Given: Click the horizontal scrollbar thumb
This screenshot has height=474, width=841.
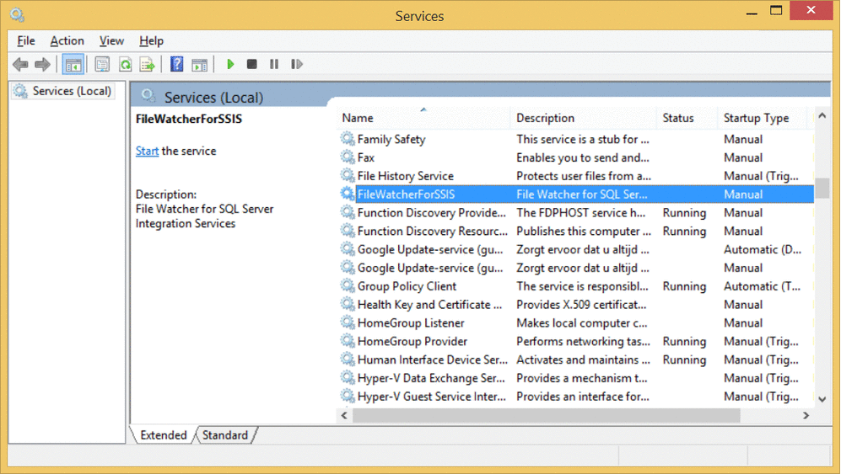Looking at the screenshot, I should [546, 415].
